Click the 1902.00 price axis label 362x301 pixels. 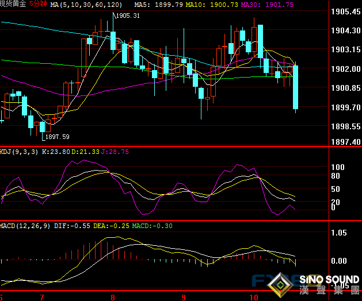click(346, 69)
